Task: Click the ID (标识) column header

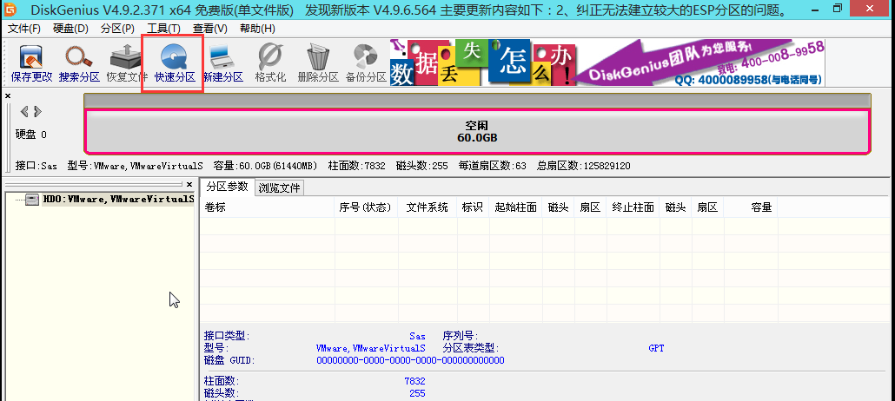Action: (474, 207)
